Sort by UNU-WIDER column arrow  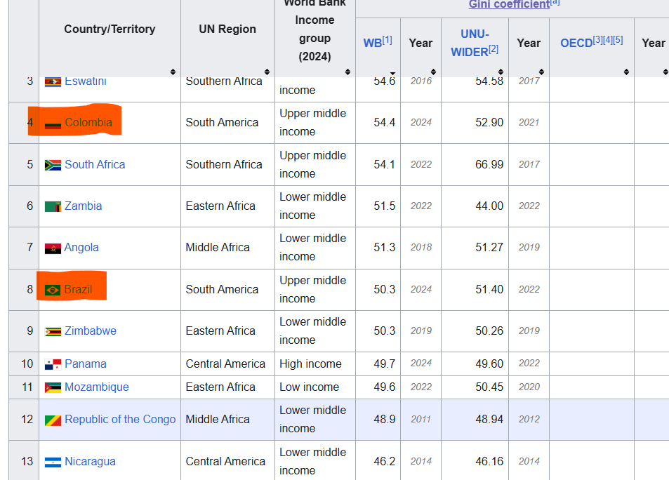pyautogui.click(x=501, y=72)
